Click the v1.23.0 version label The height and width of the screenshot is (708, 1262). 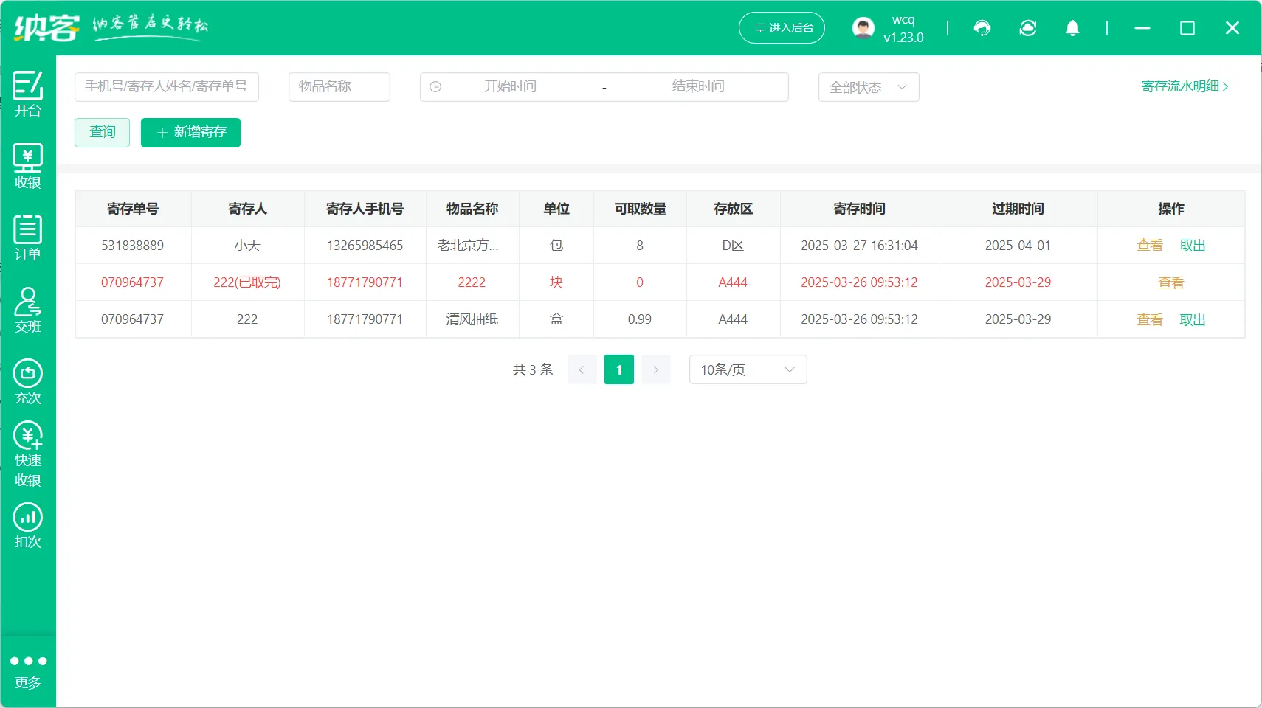[x=903, y=37]
